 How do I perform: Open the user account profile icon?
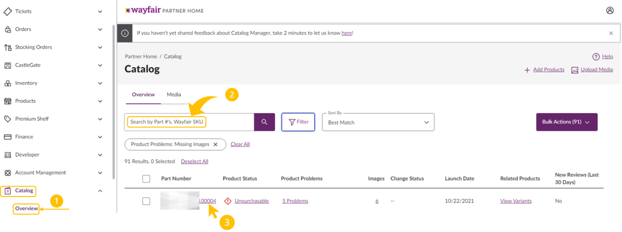610,10
